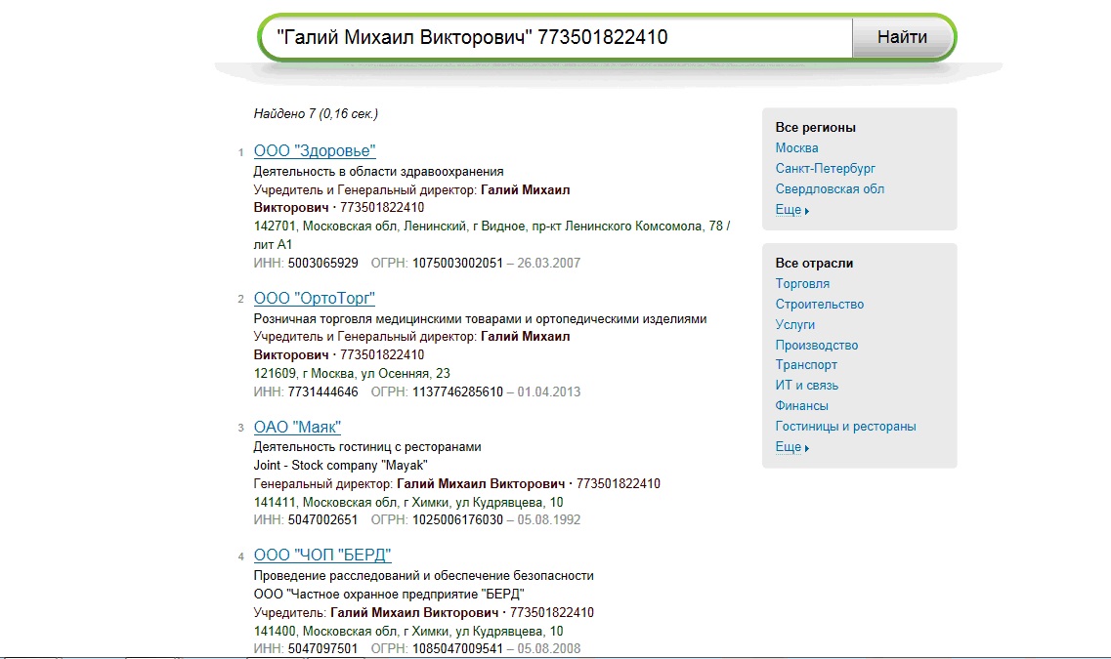Click Деятельность в области здравоохранения description

point(378,171)
